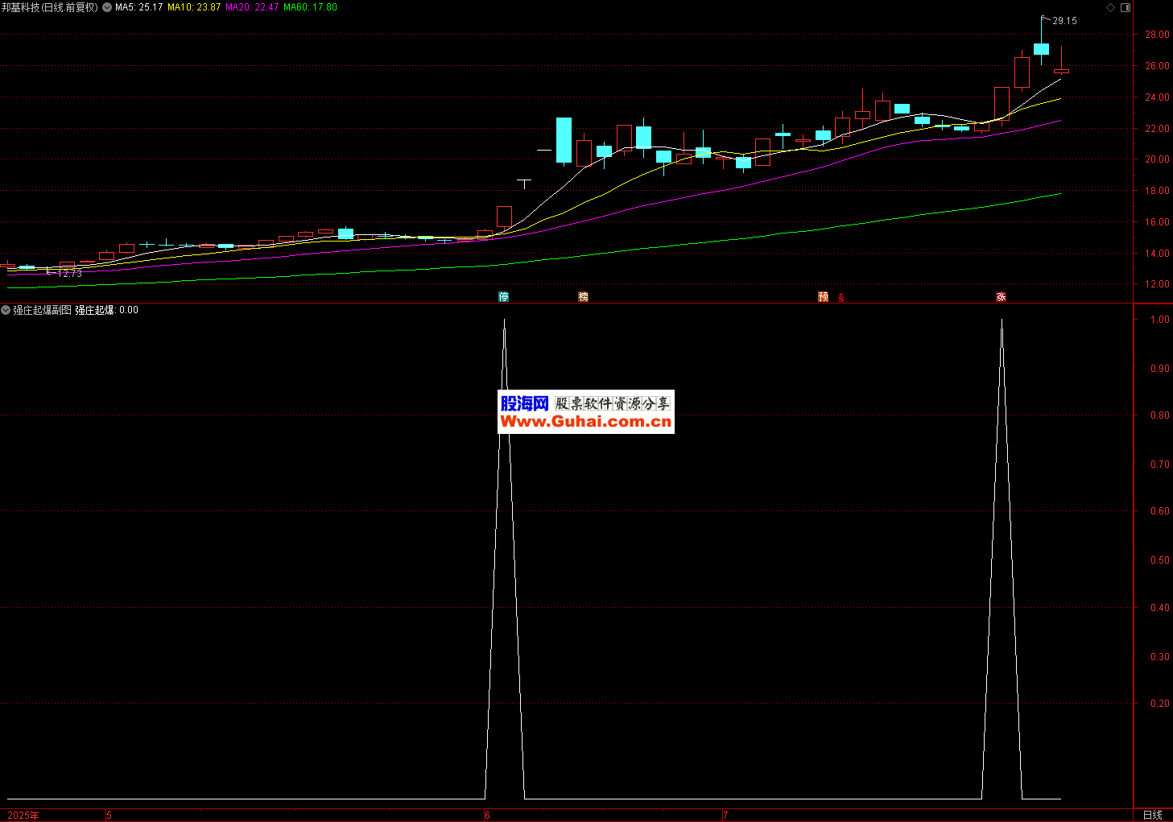Click the 28.00 price axis label
Viewport: 1173px width, 822px height.
(x=1157, y=35)
